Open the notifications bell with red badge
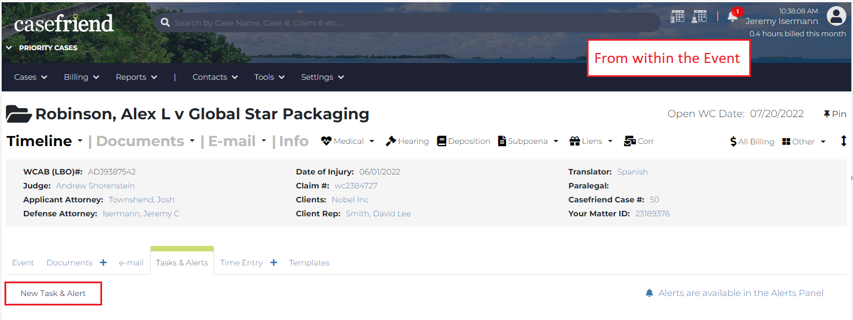The image size is (853, 320). click(x=733, y=17)
